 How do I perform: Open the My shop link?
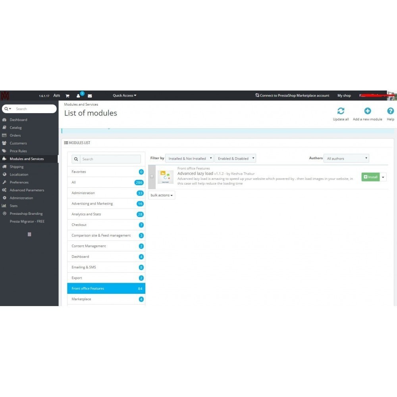pyautogui.click(x=344, y=96)
